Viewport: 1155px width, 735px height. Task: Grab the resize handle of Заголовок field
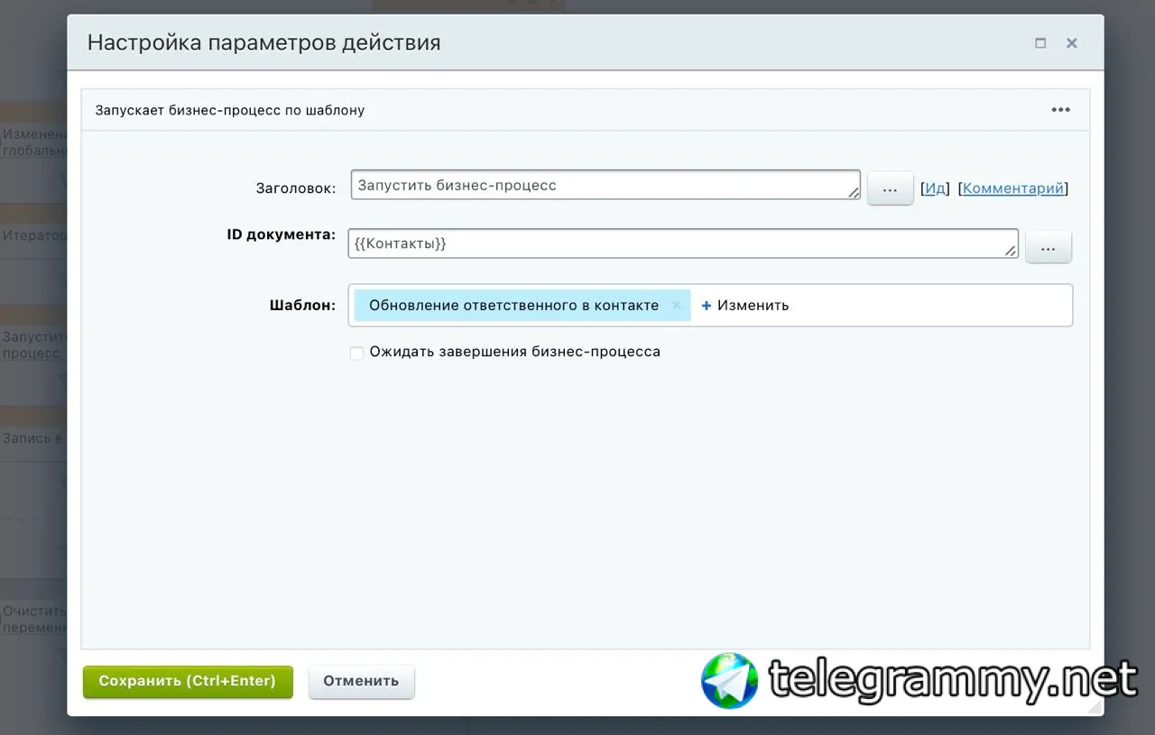[853, 193]
